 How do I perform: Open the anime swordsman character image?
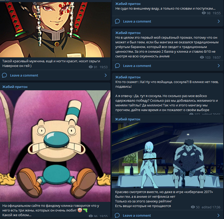click(55, 29)
